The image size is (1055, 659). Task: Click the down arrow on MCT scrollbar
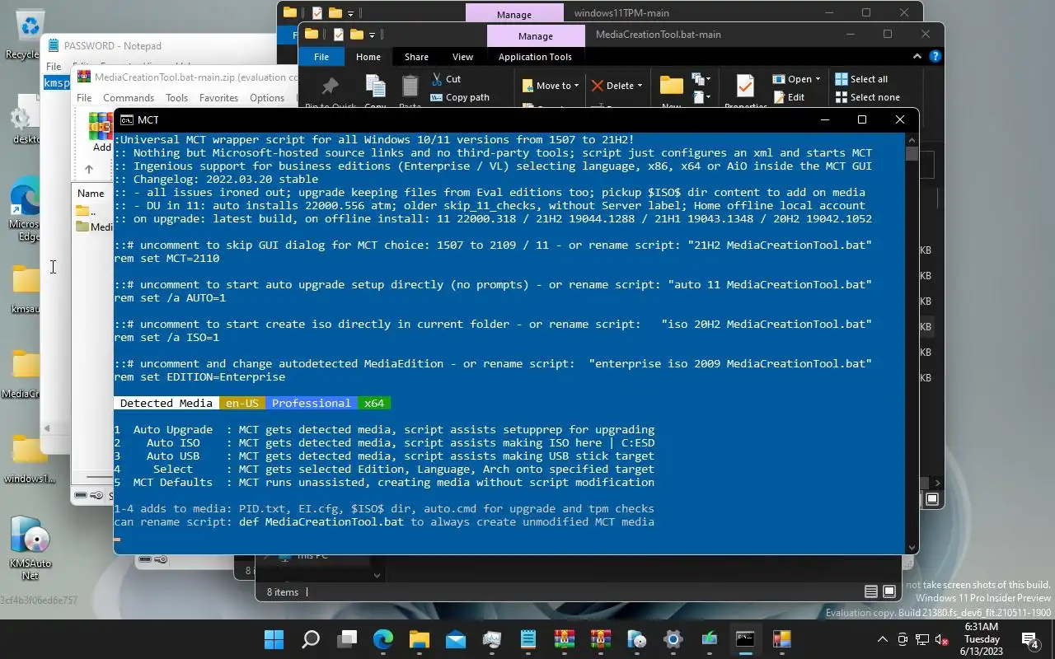click(912, 547)
